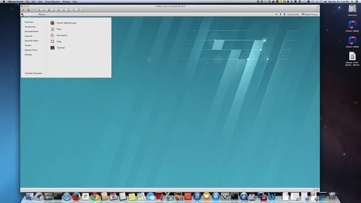Viewport: 361px width, 203px height.
Task: Click Spotlight search in macOS menu bar
Action: tap(352, 1)
